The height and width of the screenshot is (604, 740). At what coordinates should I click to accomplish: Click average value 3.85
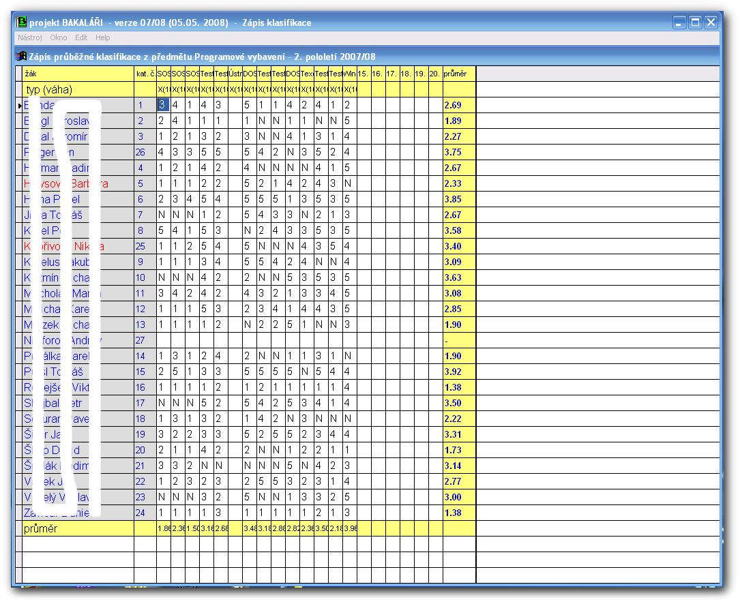pyautogui.click(x=453, y=199)
